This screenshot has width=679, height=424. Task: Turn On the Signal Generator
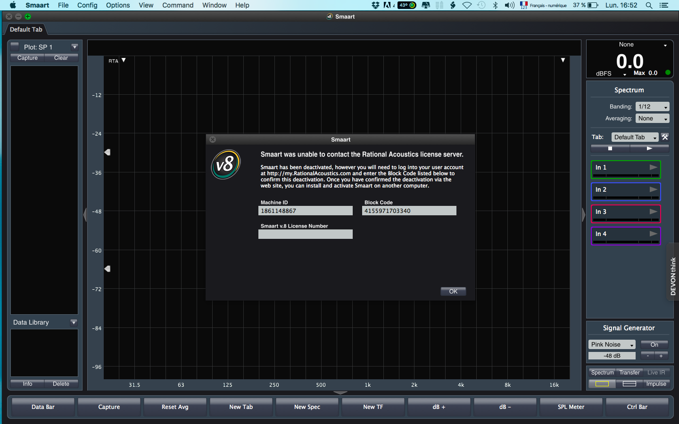(654, 344)
